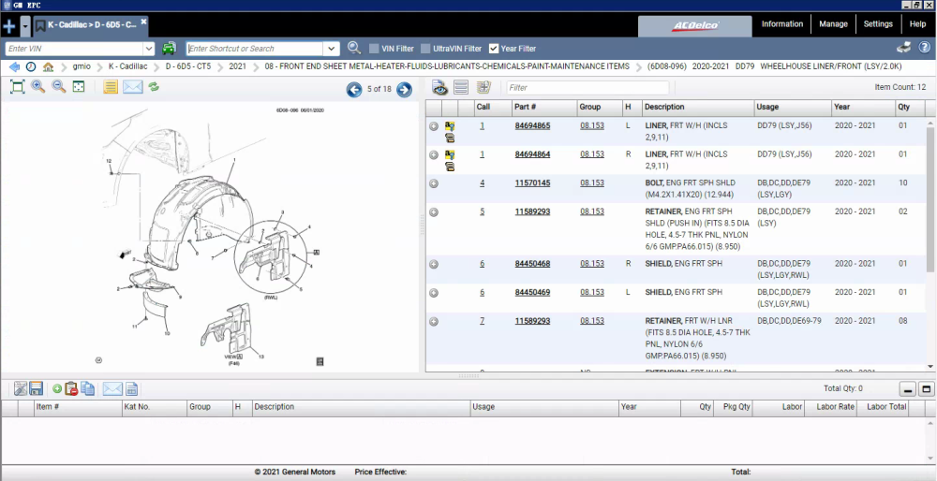
Task: Collapse the order panel with the dash button
Action: (908, 389)
